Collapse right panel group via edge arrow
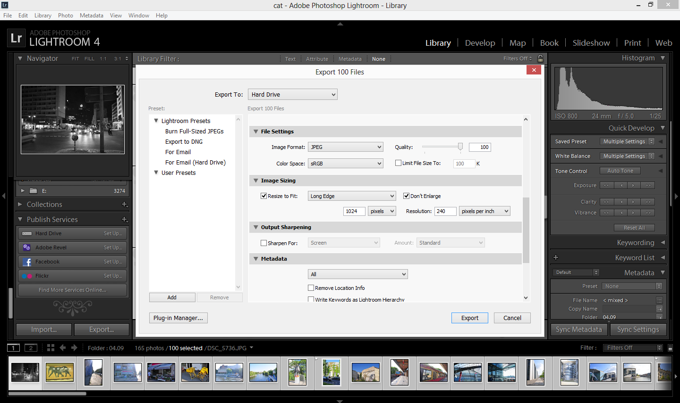680x403 pixels. point(676,196)
